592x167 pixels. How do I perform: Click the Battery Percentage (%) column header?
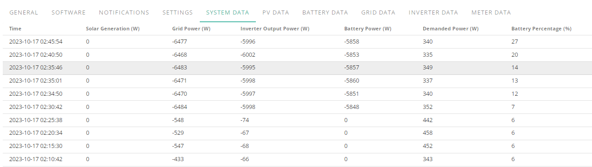point(541,29)
